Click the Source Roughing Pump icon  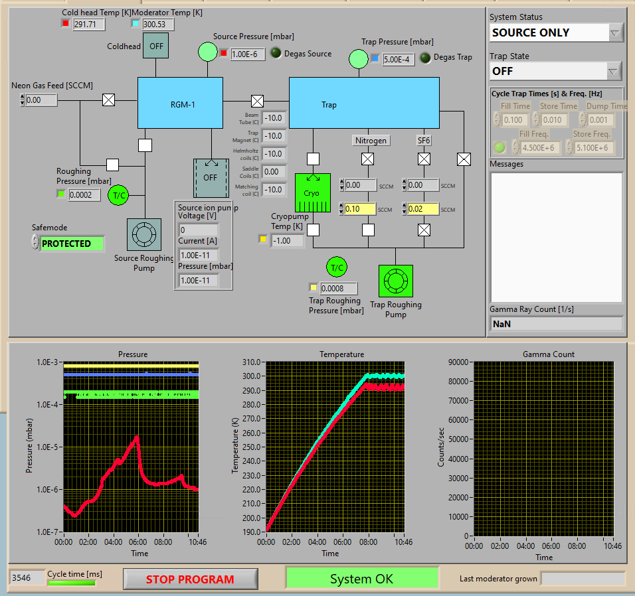click(x=144, y=235)
